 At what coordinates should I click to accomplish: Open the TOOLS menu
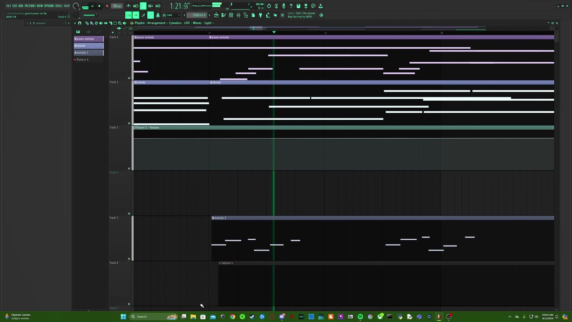pyautogui.click(x=59, y=6)
